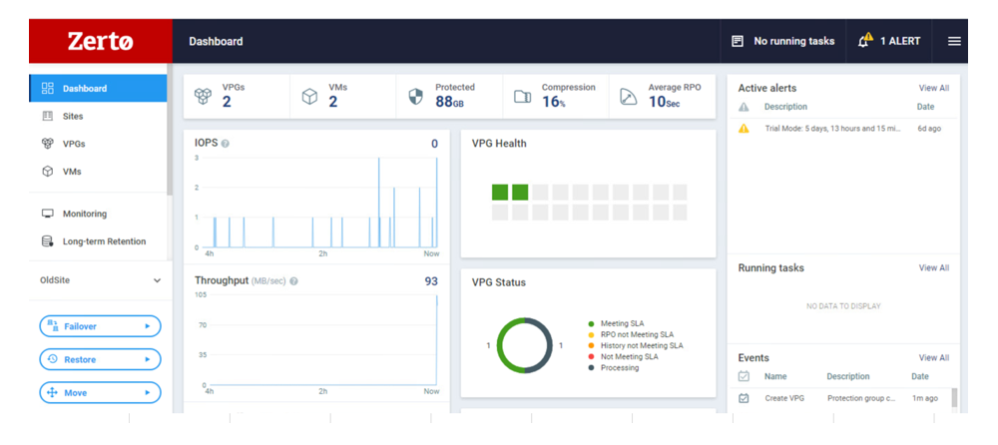
Task: Click the Protected shield icon
Action: point(415,97)
